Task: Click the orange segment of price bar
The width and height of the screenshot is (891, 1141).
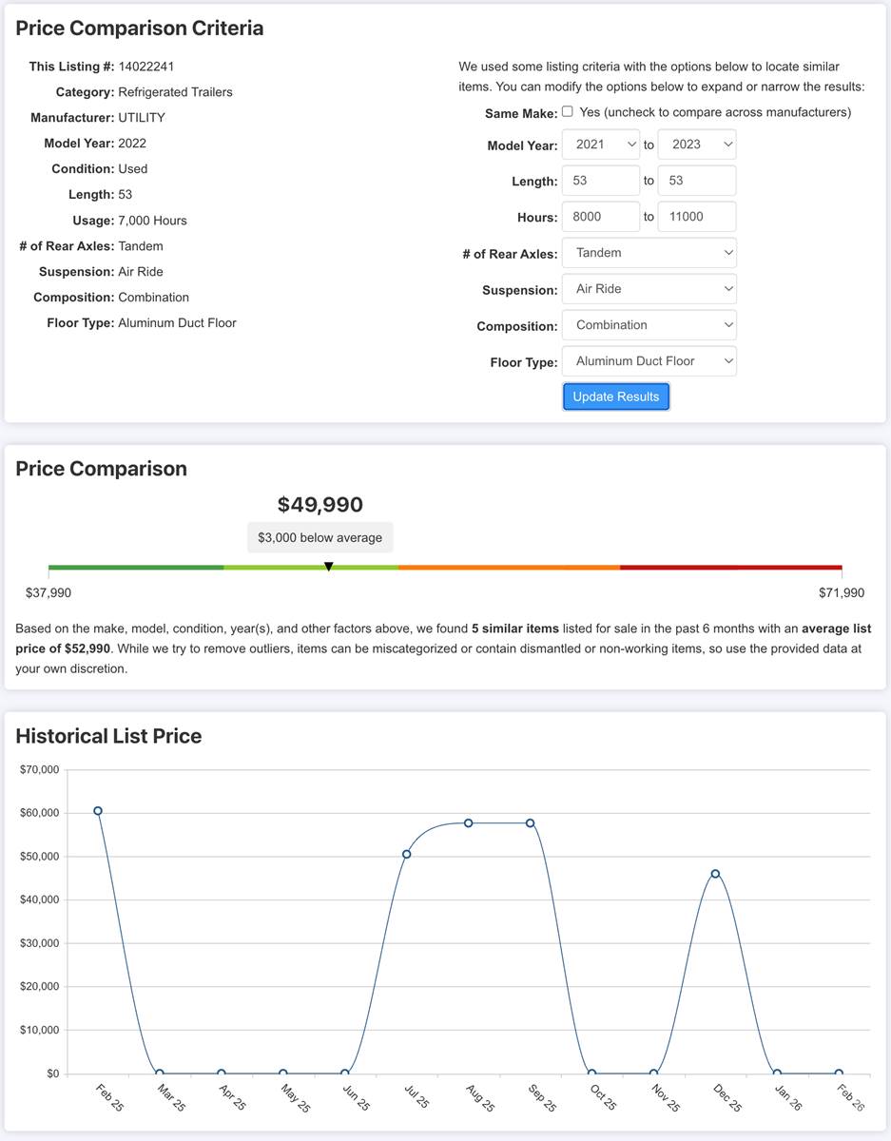Action: coord(509,568)
